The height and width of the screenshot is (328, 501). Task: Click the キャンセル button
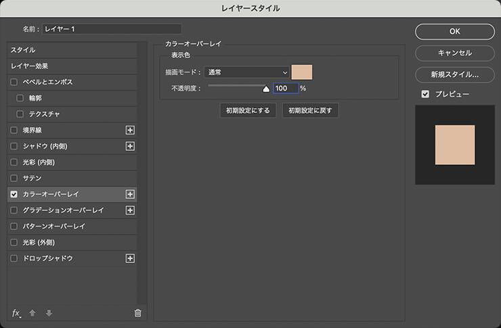(454, 53)
